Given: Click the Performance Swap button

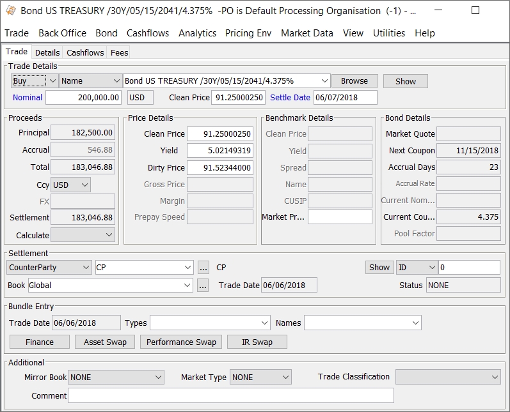Looking at the screenshot, I should tap(181, 342).
